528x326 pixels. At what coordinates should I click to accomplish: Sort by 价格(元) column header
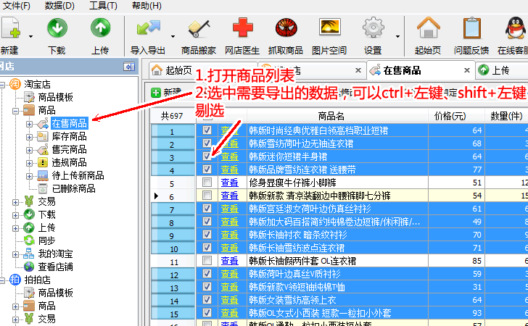(450, 116)
